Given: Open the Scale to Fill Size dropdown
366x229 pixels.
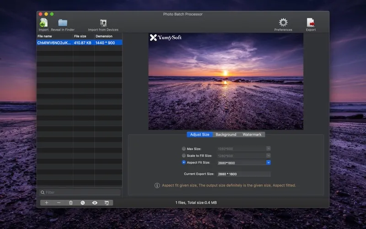Looking at the screenshot, I should [x=269, y=156].
